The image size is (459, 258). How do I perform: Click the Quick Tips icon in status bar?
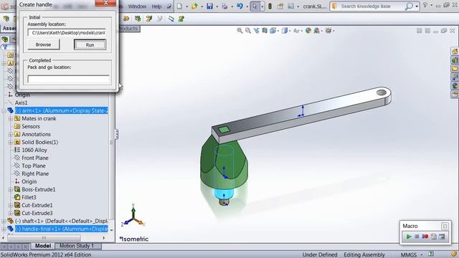(431, 254)
